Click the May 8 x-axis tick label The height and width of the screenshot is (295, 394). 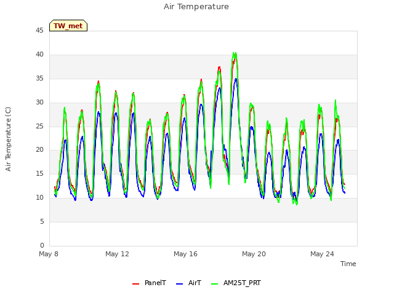pos(49,254)
